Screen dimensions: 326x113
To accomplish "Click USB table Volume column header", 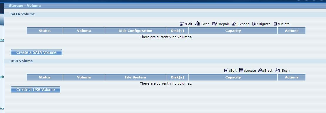I will 84,77.
